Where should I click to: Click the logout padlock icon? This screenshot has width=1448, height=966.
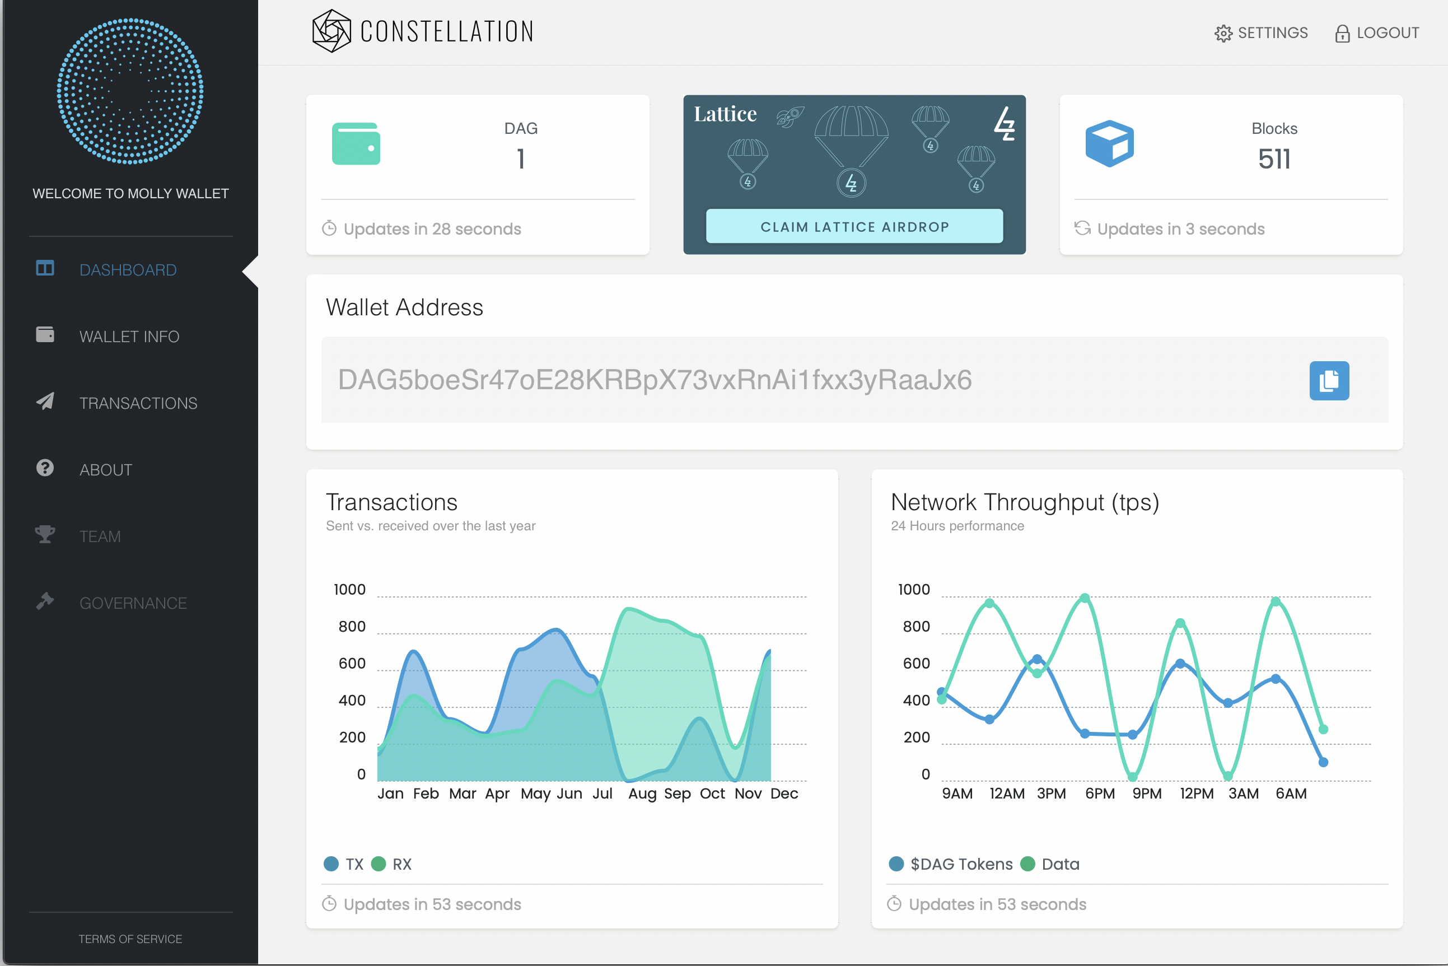pos(1342,33)
